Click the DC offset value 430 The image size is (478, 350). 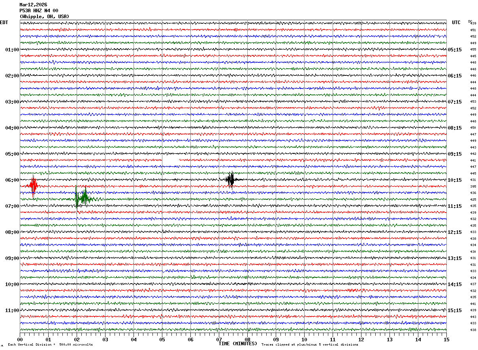(473, 252)
